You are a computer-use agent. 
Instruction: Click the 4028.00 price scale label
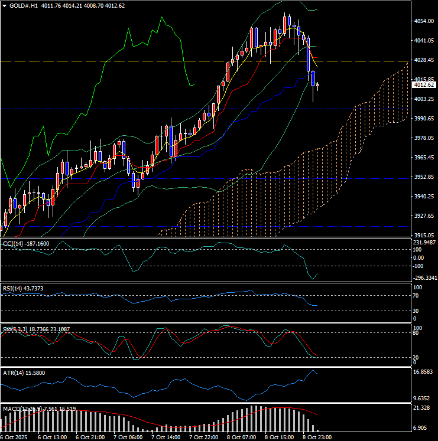[423, 60]
